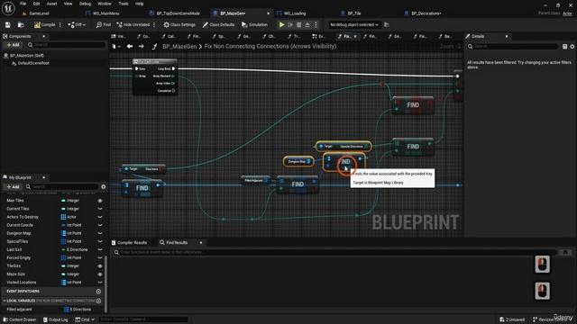
Task: Navigate back in graph history
Action: pyautogui.click(x=130, y=46)
